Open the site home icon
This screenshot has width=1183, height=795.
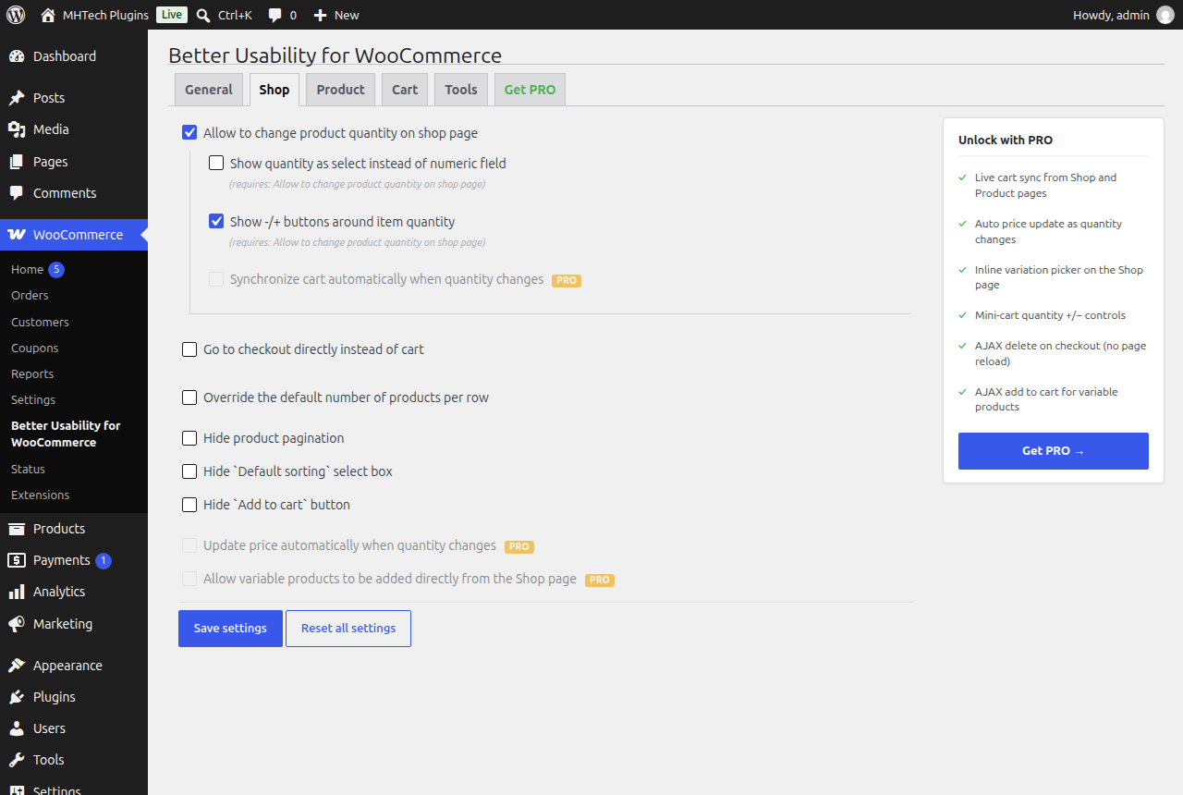click(48, 15)
